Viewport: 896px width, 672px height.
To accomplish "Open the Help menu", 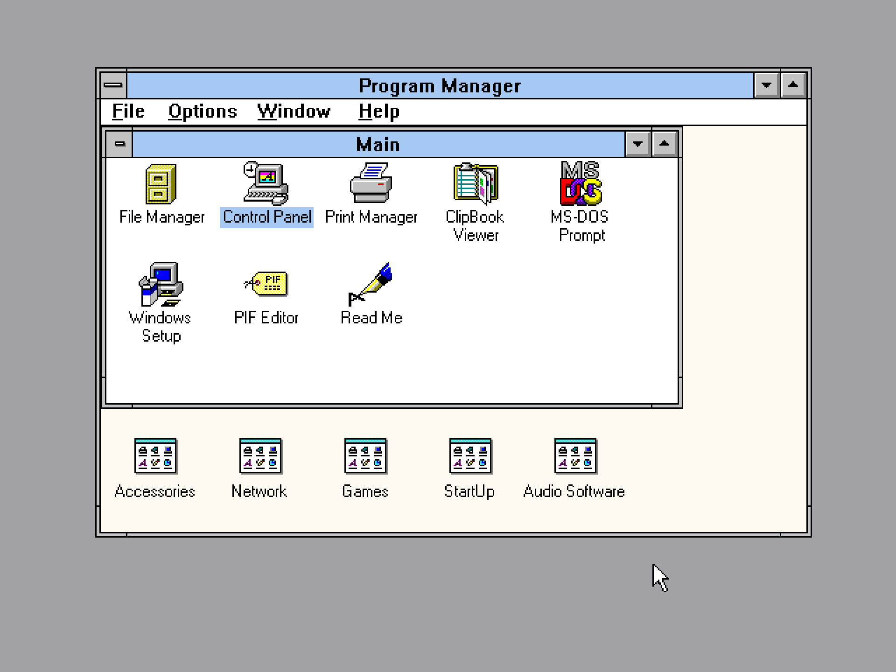I will [x=379, y=112].
